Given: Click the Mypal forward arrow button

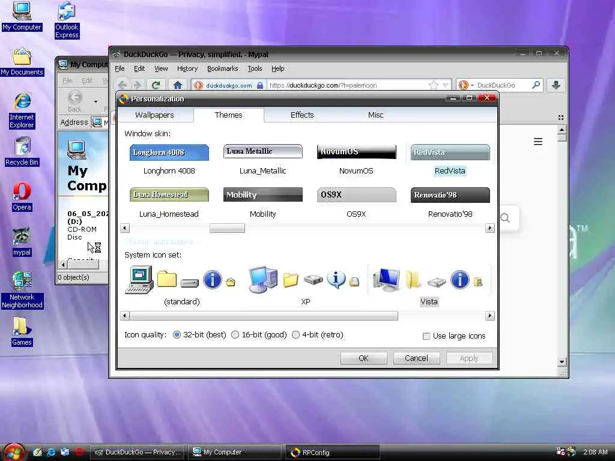Looking at the screenshot, I should (138, 85).
